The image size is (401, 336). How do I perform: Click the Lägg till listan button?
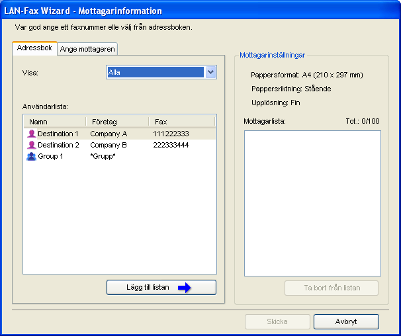161,287
